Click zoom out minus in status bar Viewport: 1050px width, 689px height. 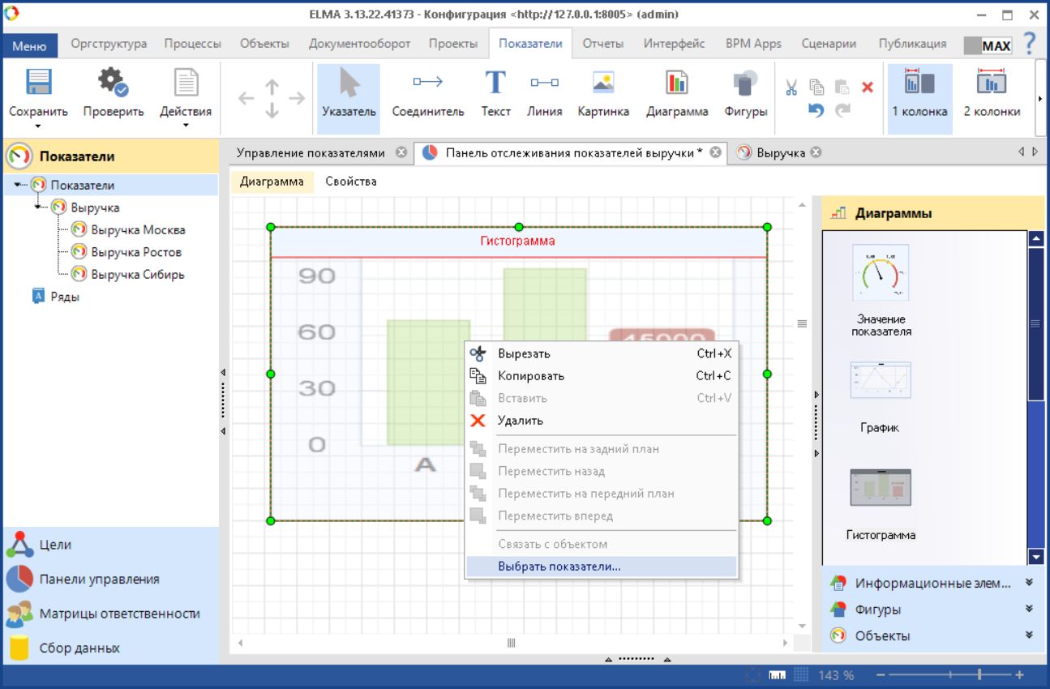(x=882, y=675)
